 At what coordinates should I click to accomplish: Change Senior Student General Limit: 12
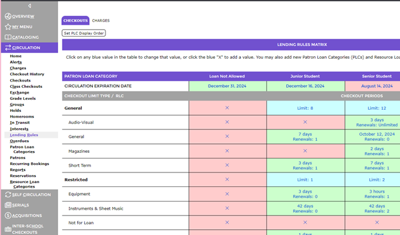point(377,108)
